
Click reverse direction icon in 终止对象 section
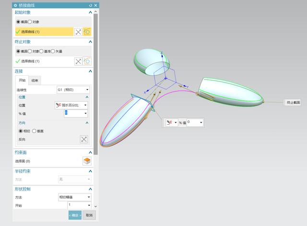tap(78, 61)
